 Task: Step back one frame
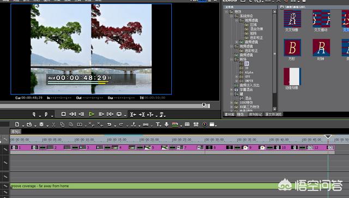(81, 114)
